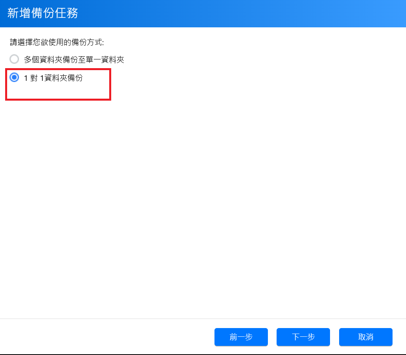Go back with the 前一步 button

241,337
